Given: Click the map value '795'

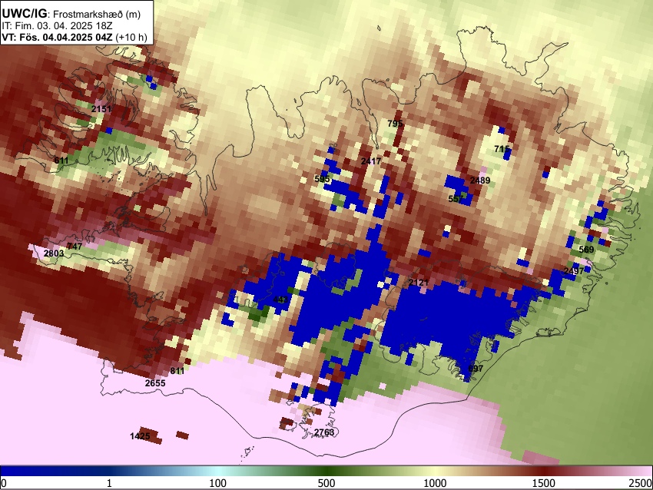Looking at the screenshot, I should pyautogui.click(x=395, y=124).
